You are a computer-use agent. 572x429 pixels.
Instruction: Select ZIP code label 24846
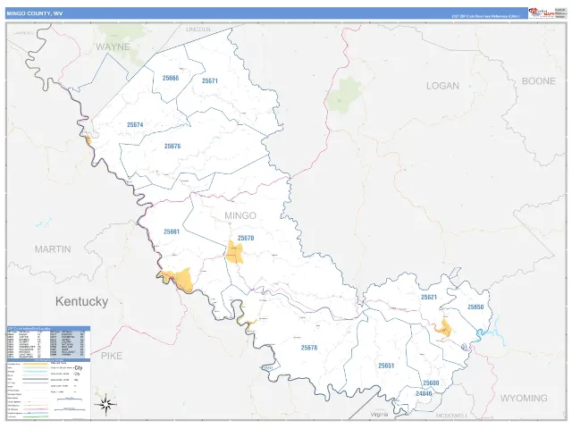[424, 394]
